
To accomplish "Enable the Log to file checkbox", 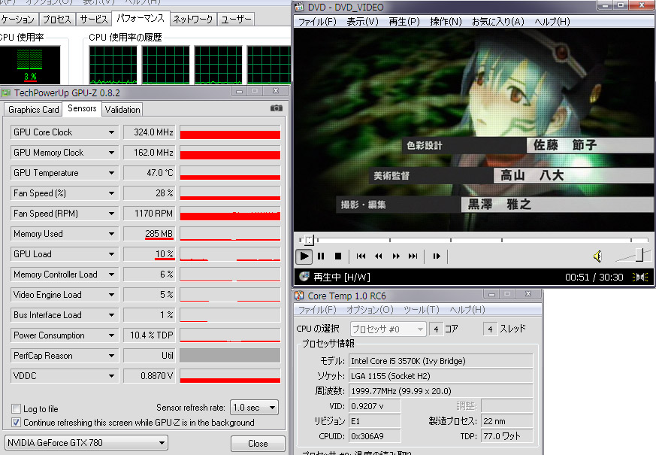I will (x=16, y=408).
